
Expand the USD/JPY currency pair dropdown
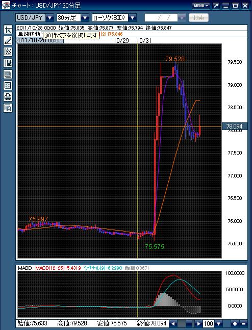pyautogui.click(x=49, y=18)
